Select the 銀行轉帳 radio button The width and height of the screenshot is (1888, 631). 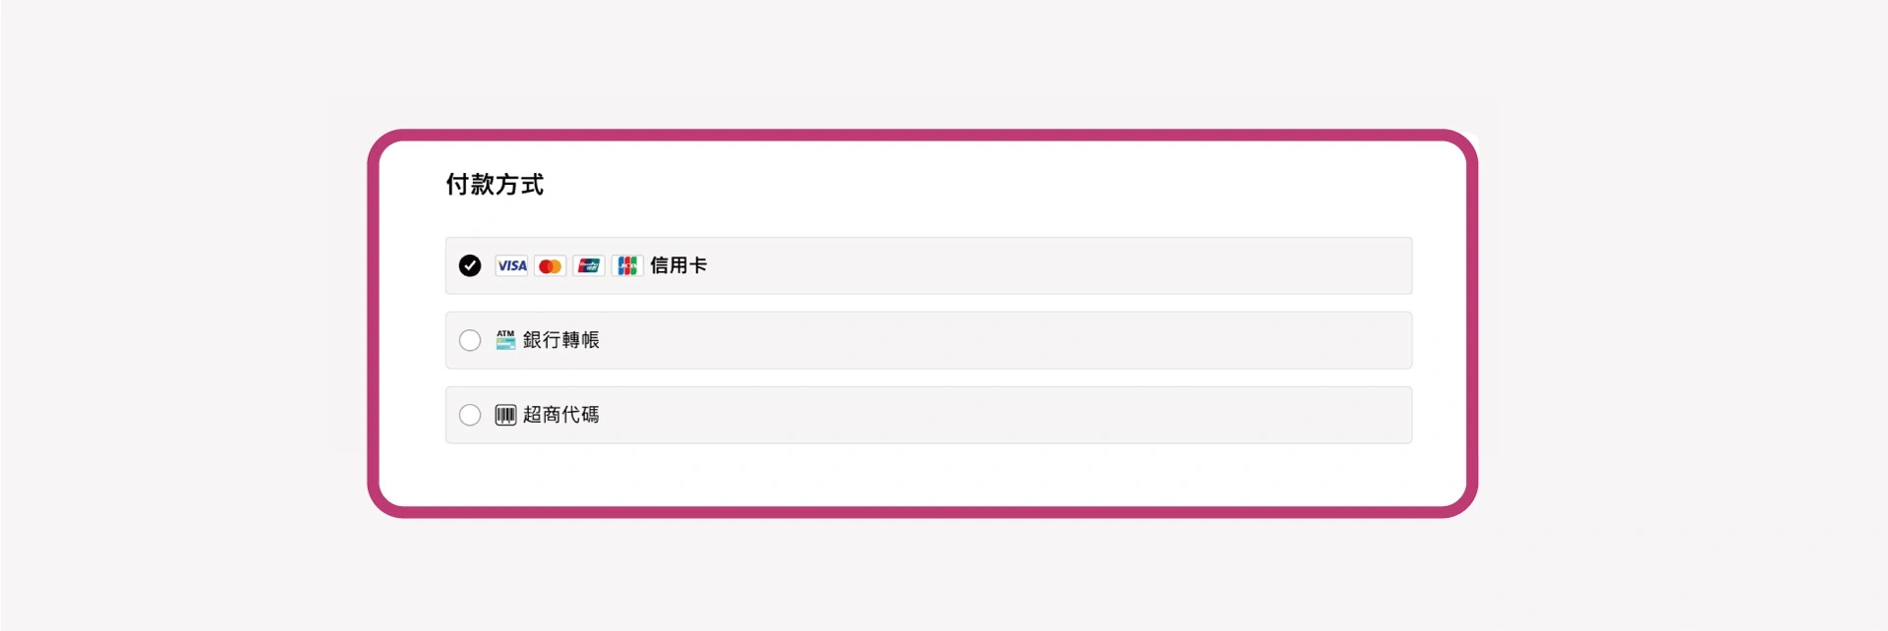coord(470,340)
